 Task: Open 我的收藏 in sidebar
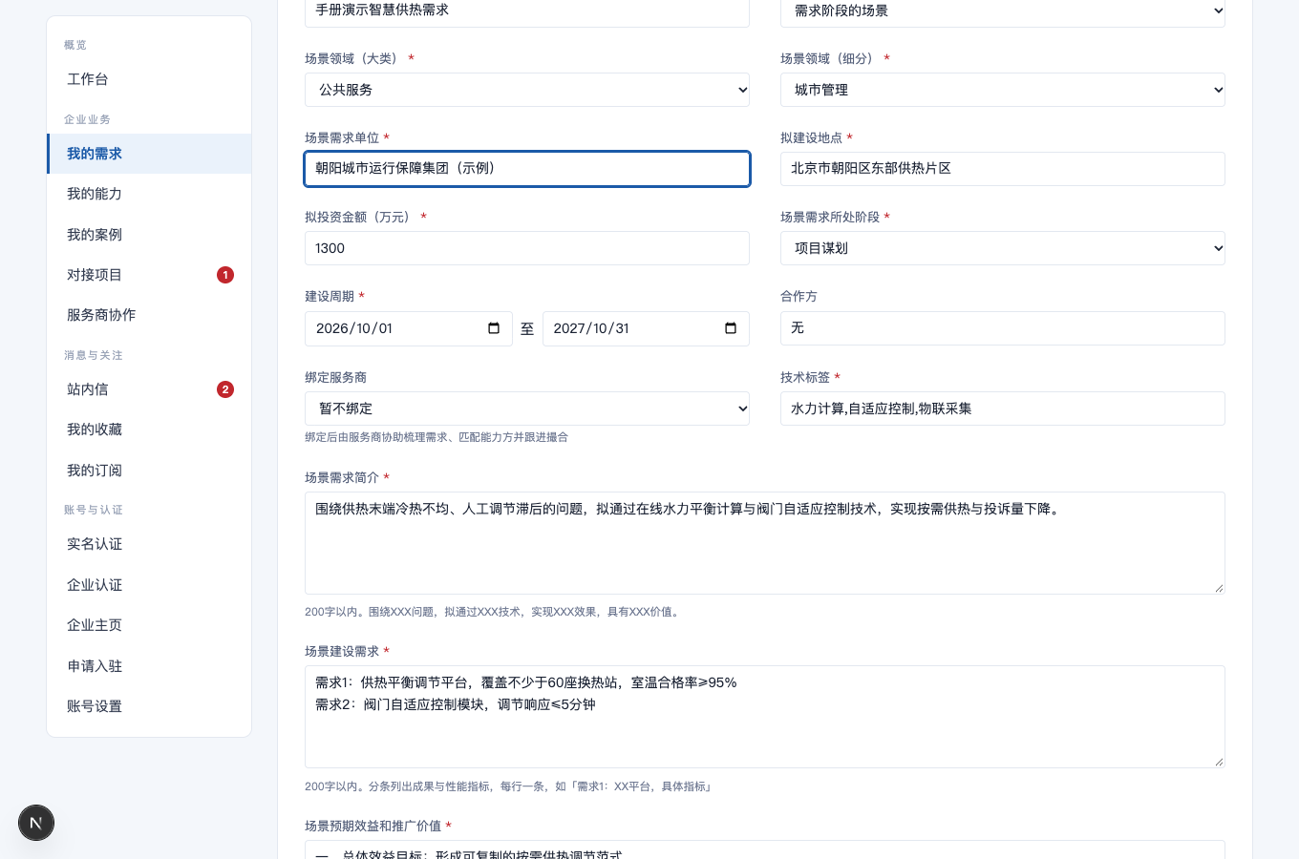149,429
